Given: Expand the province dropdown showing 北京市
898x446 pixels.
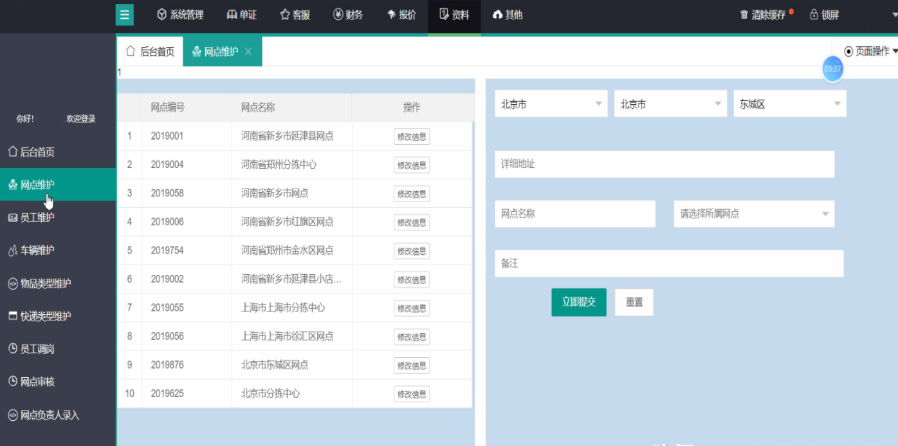Looking at the screenshot, I should click(551, 104).
